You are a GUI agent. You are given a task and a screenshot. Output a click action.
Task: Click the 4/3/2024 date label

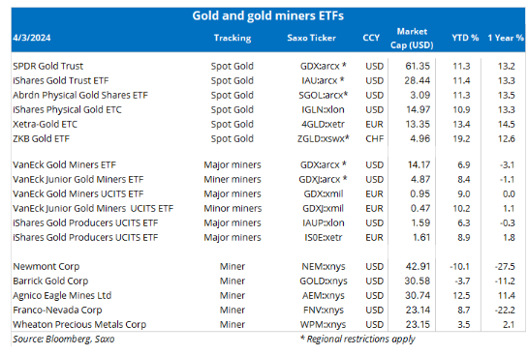tap(32, 38)
